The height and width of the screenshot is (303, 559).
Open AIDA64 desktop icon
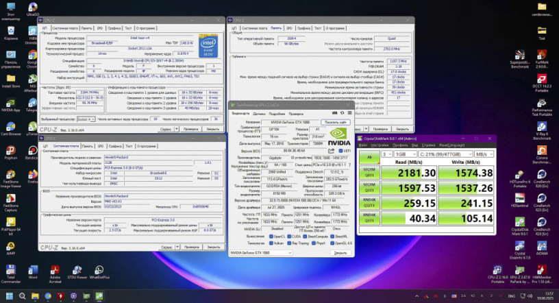click(x=542, y=248)
